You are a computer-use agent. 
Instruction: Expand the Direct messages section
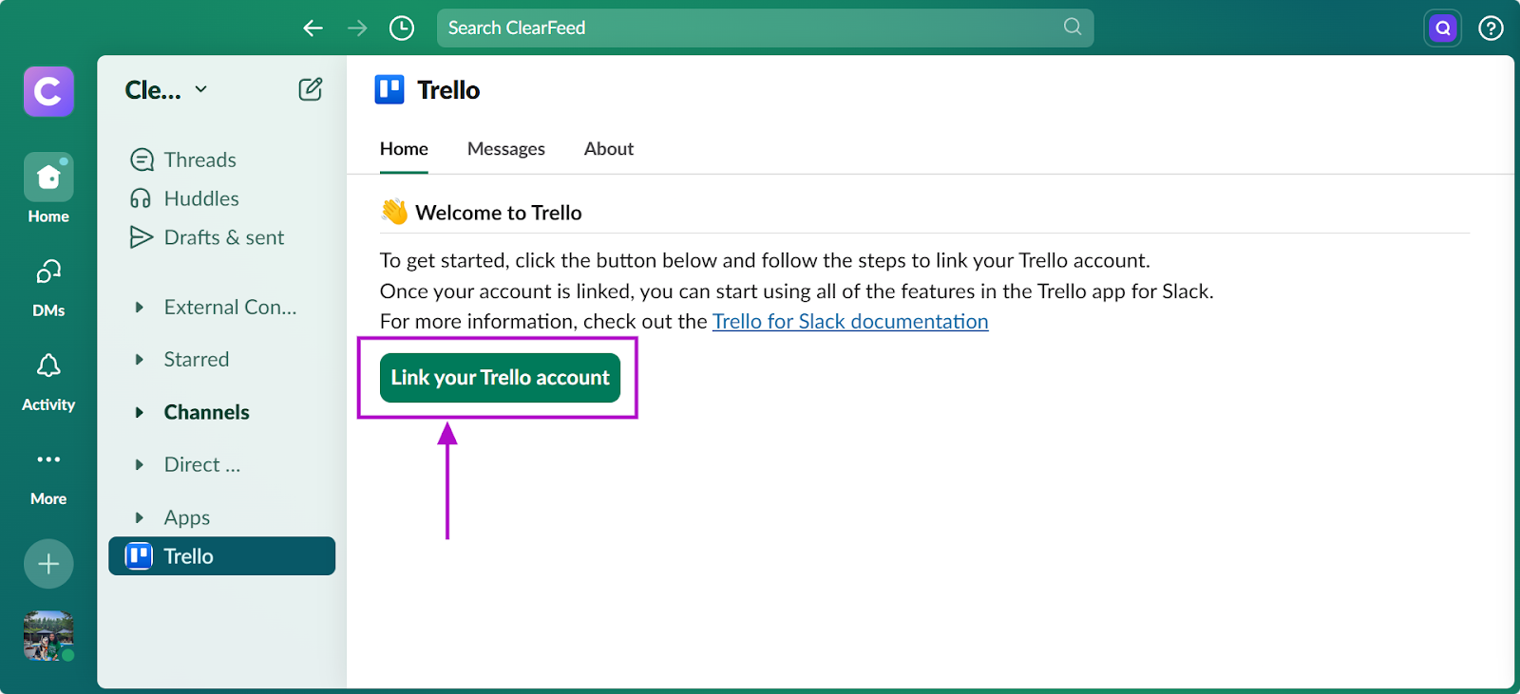click(x=140, y=464)
